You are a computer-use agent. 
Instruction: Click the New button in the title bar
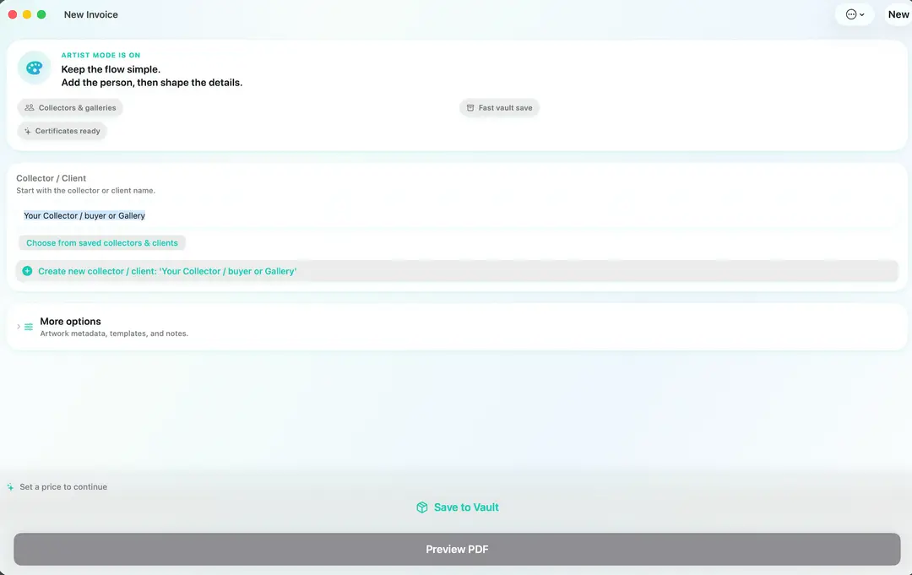(898, 14)
